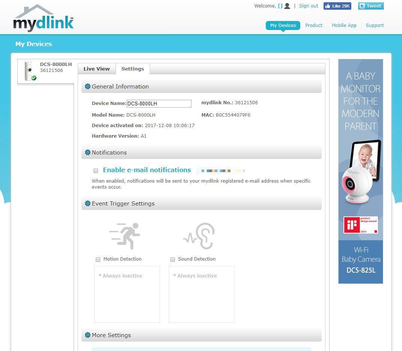Image resolution: width=402 pixels, height=351 pixels.
Task: Click the running figure motion icon
Action: click(x=125, y=236)
